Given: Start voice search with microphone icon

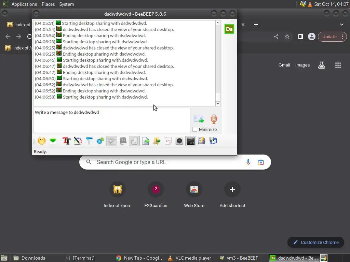Looking at the screenshot, I should 248,162.
